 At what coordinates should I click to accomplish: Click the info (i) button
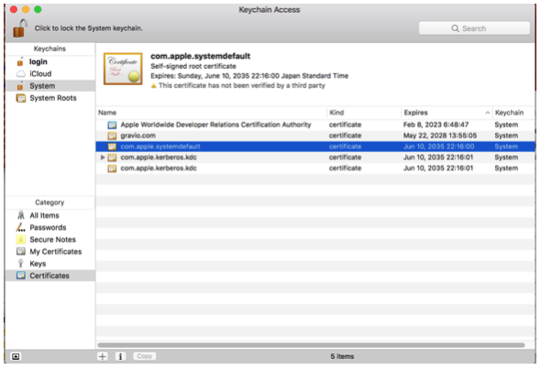pos(120,356)
